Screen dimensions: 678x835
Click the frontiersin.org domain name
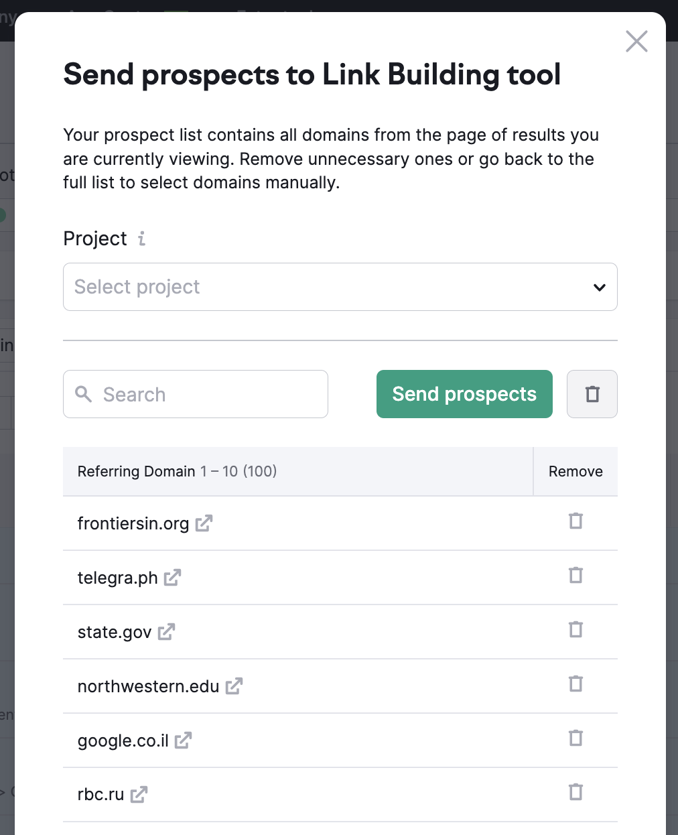point(133,523)
